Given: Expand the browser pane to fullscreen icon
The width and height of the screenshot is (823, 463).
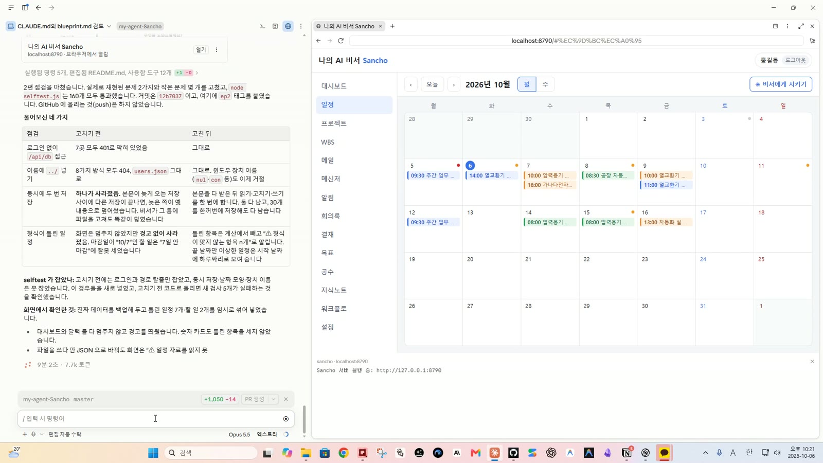Looking at the screenshot, I should point(801,26).
